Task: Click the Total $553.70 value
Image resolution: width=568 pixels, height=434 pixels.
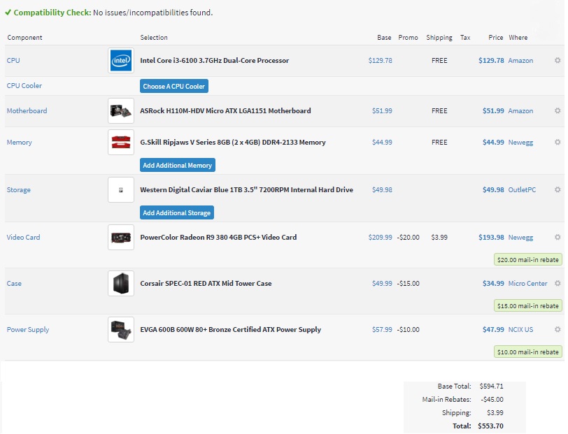Action: (x=490, y=426)
